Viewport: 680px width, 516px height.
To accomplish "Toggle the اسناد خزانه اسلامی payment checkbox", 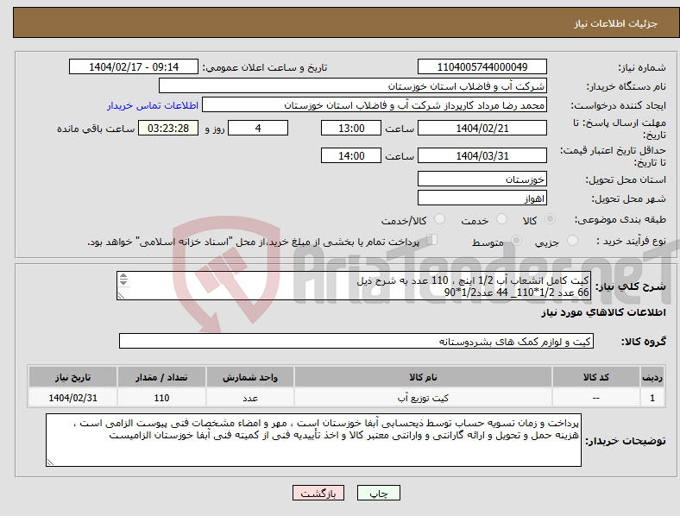I will pyautogui.click(x=432, y=240).
